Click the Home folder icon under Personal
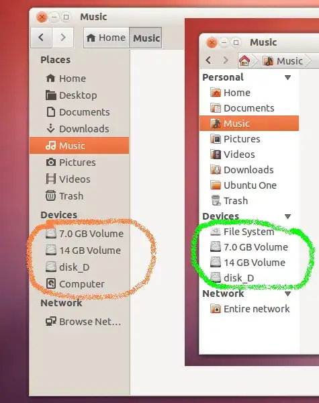The width and height of the screenshot is (319, 403). [216, 93]
